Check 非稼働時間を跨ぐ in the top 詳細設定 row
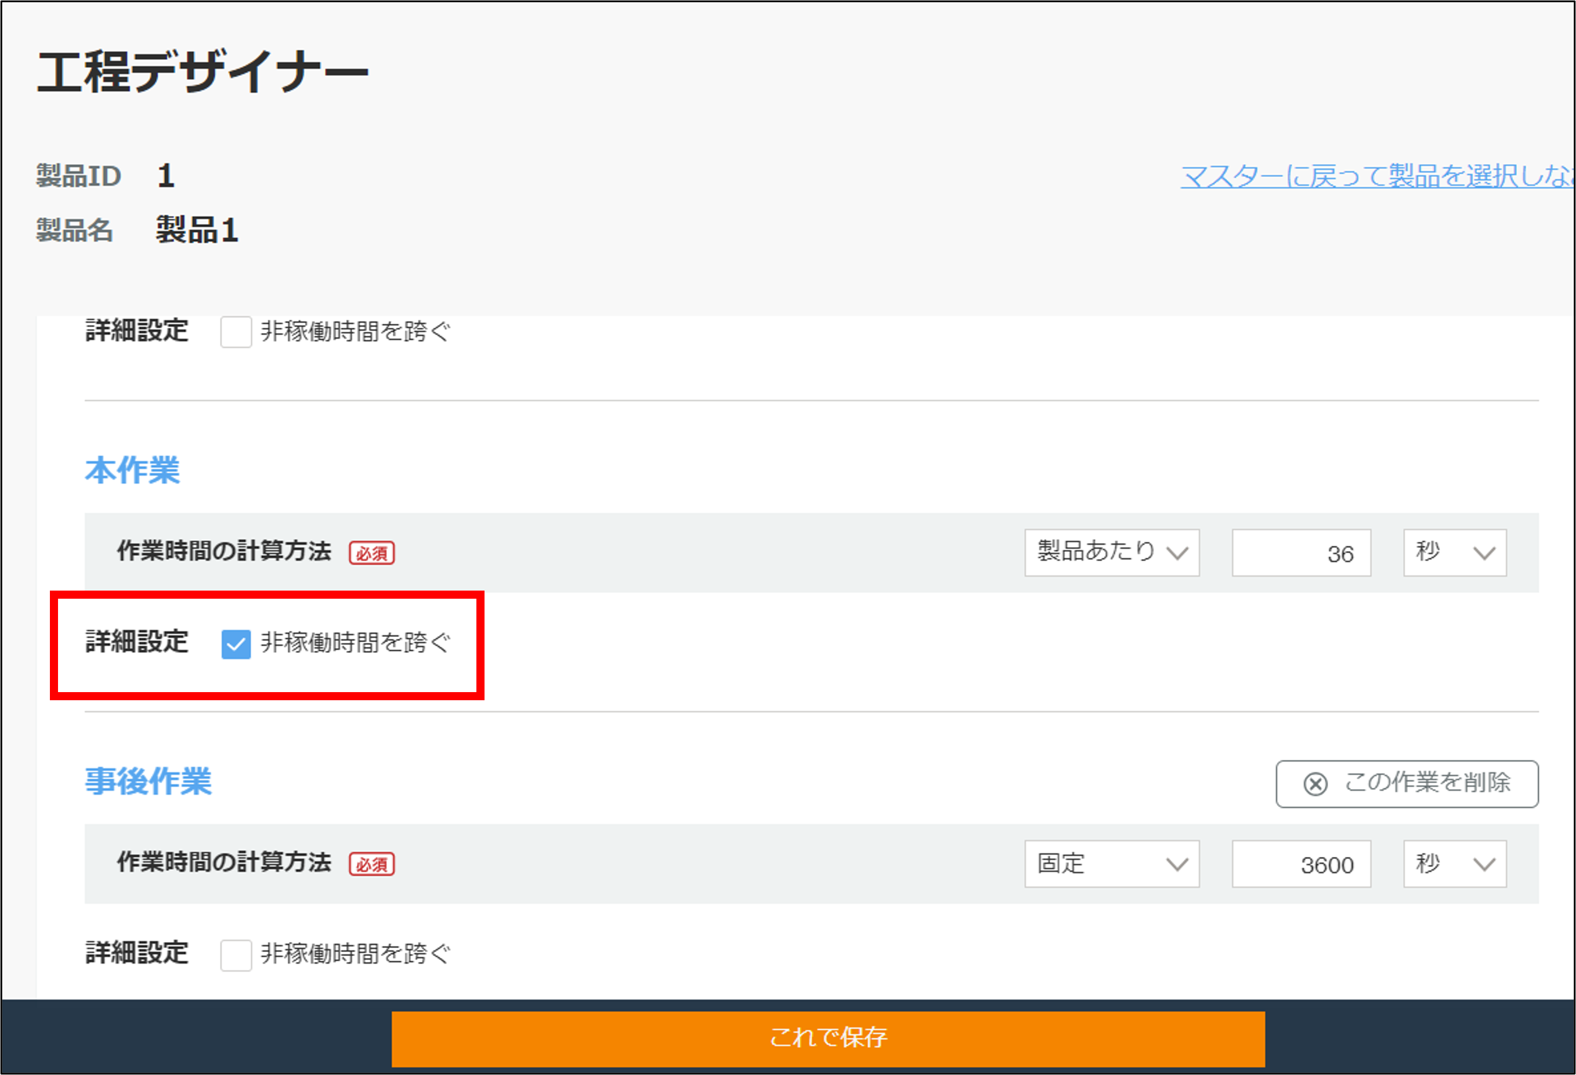The image size is (1576, 1075). [236, 331]
